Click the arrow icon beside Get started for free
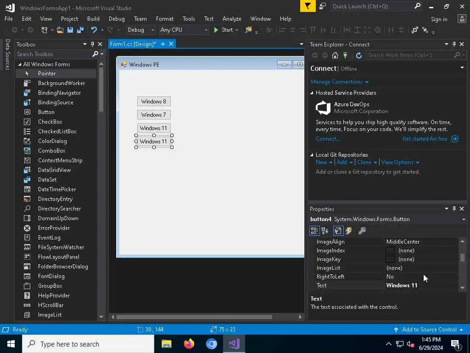Image resolution: width=470 pixels, height=353 pixels. pos(455,139)
